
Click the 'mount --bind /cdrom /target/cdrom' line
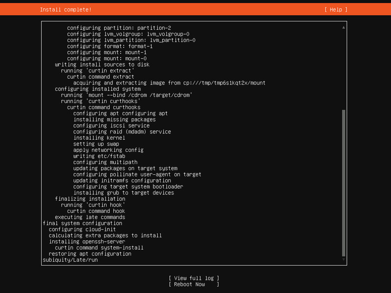(127, 95)
